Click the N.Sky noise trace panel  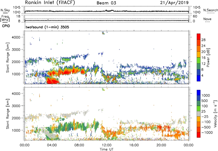click(x=107, y=10)
